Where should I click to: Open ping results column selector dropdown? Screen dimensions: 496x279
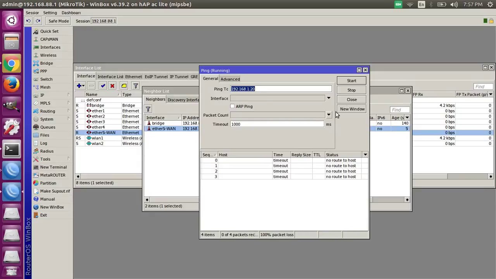[365, 155]
